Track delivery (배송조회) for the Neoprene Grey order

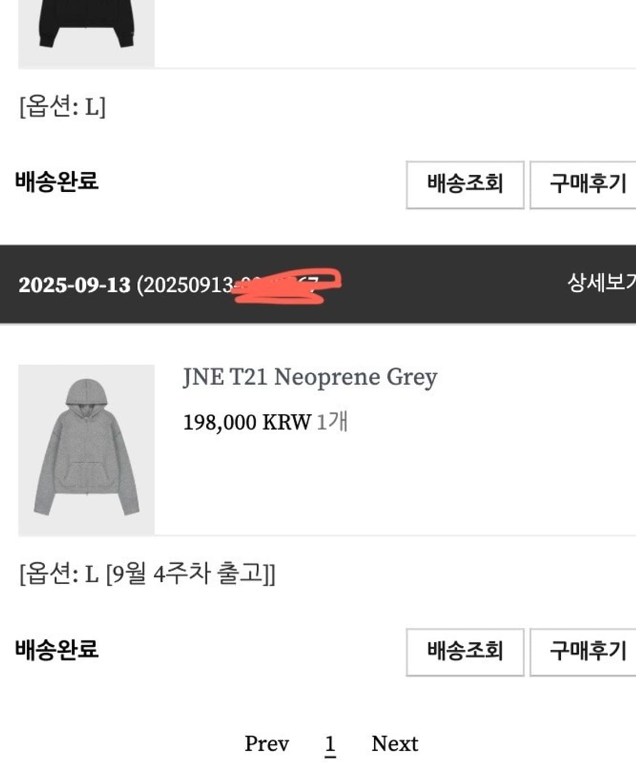point(465,651)
